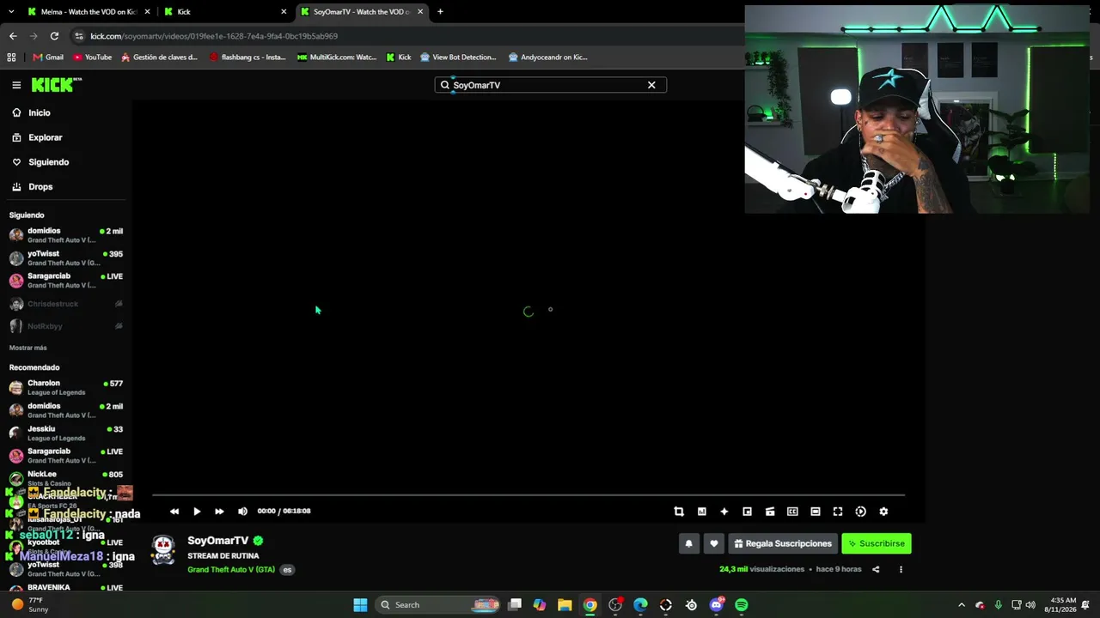Screen dimensions: 1100x618
Task: Expand followed list with Mostrar más
Action: 27,348
